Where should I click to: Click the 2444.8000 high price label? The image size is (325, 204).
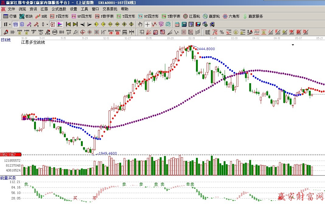tap(206, 49)
